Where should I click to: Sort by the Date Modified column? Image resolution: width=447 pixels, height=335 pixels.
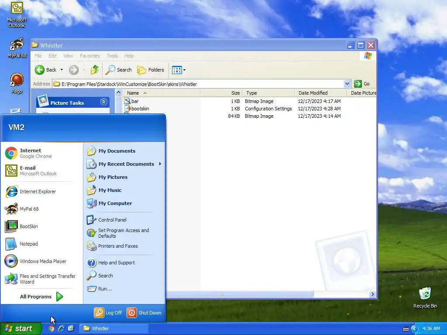pos(320,93)
